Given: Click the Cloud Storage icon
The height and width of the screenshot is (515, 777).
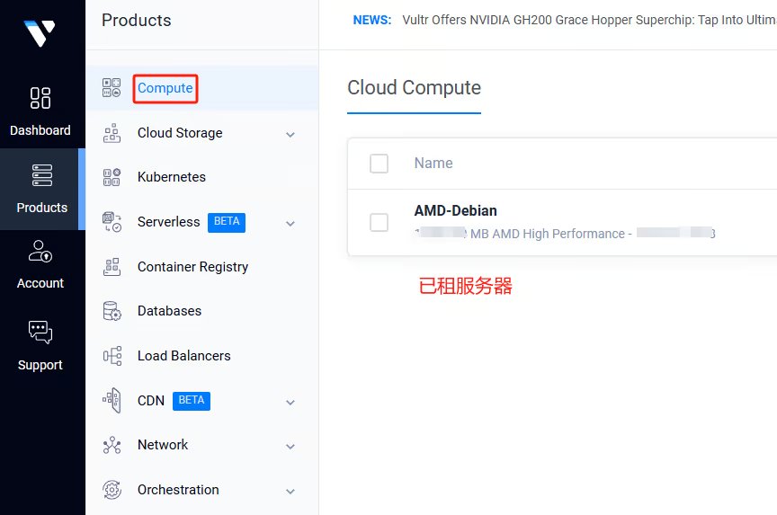Looking at the screenshot, I should pyautogui.click(x=112, y=133).
